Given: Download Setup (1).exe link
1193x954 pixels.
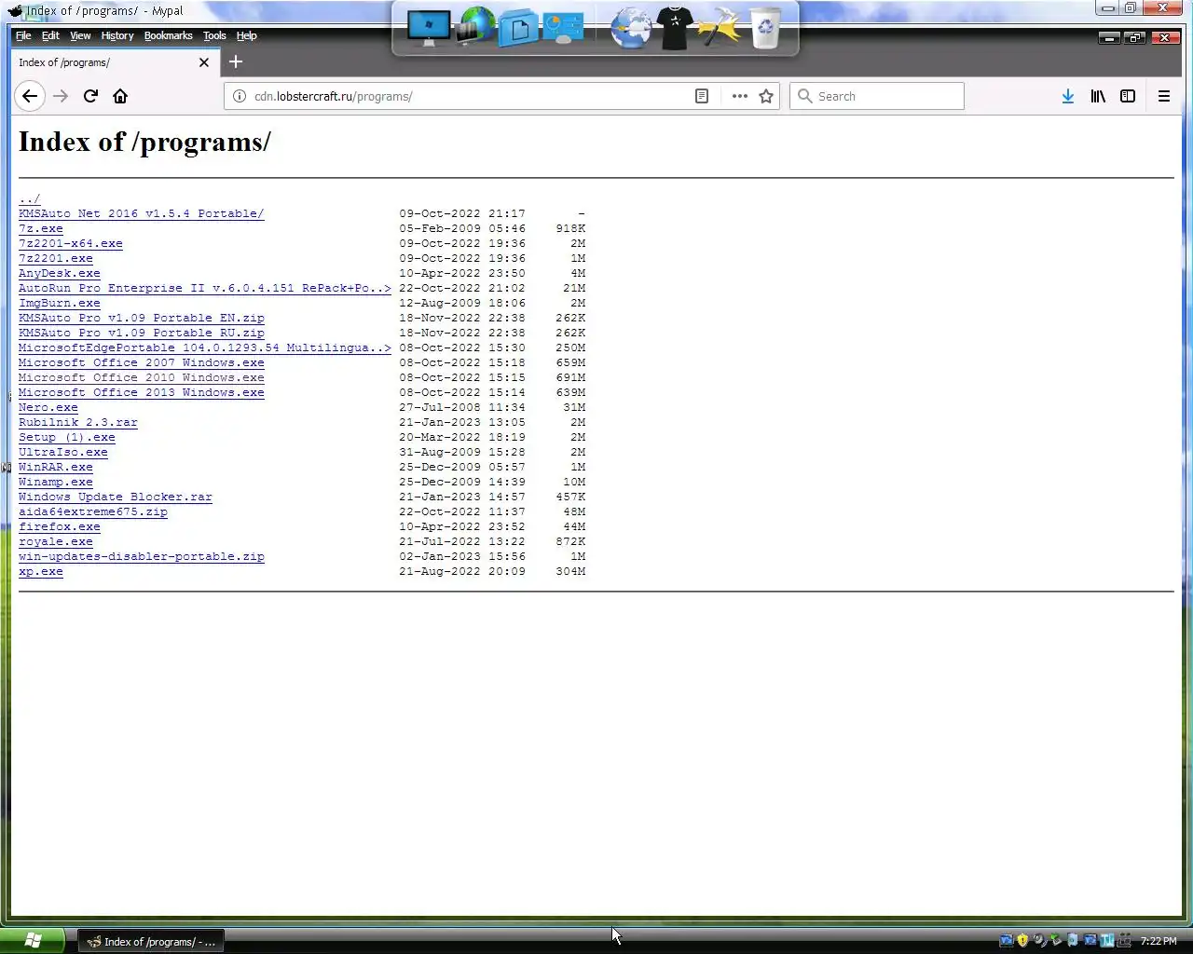Looking at the screenshot, I should [67, 437].
